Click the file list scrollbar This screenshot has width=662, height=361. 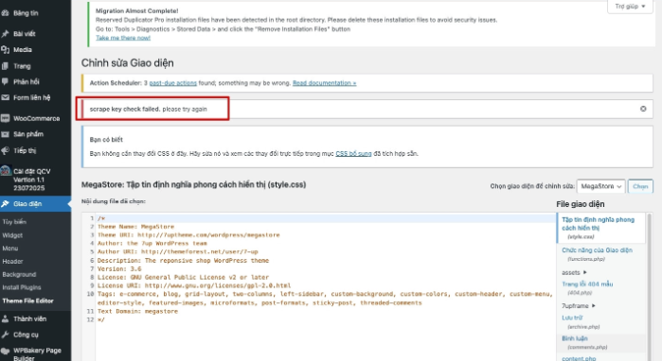click(x=649, y=286)
